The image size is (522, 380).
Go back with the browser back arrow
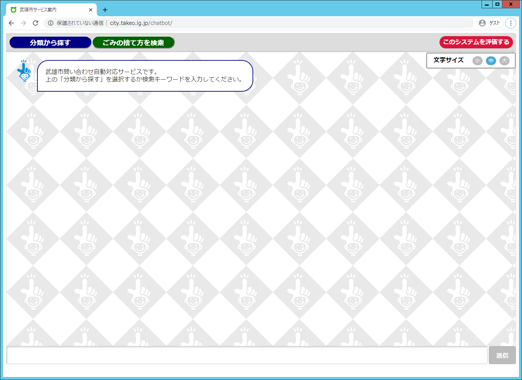click(11, 23)
